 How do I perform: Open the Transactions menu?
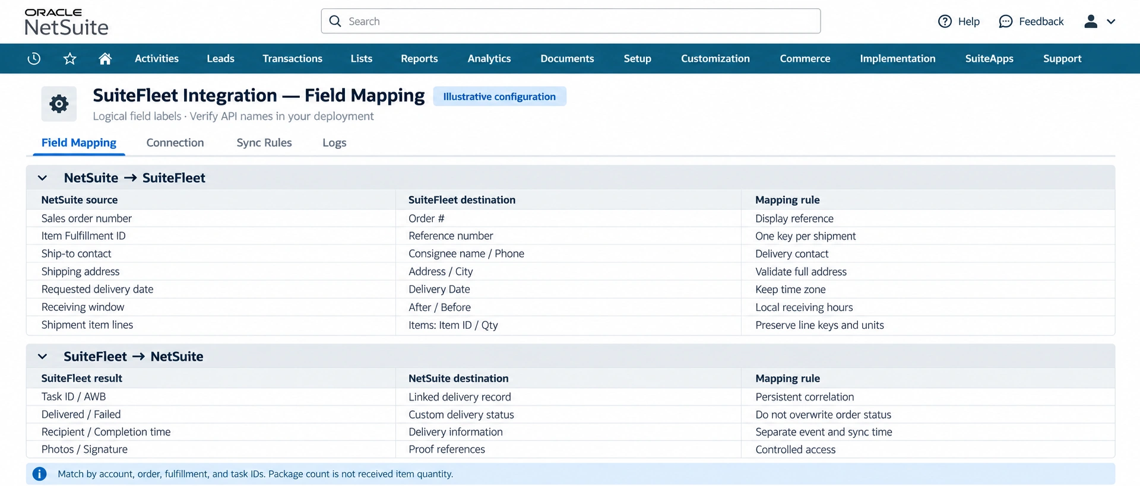(292, 58)
